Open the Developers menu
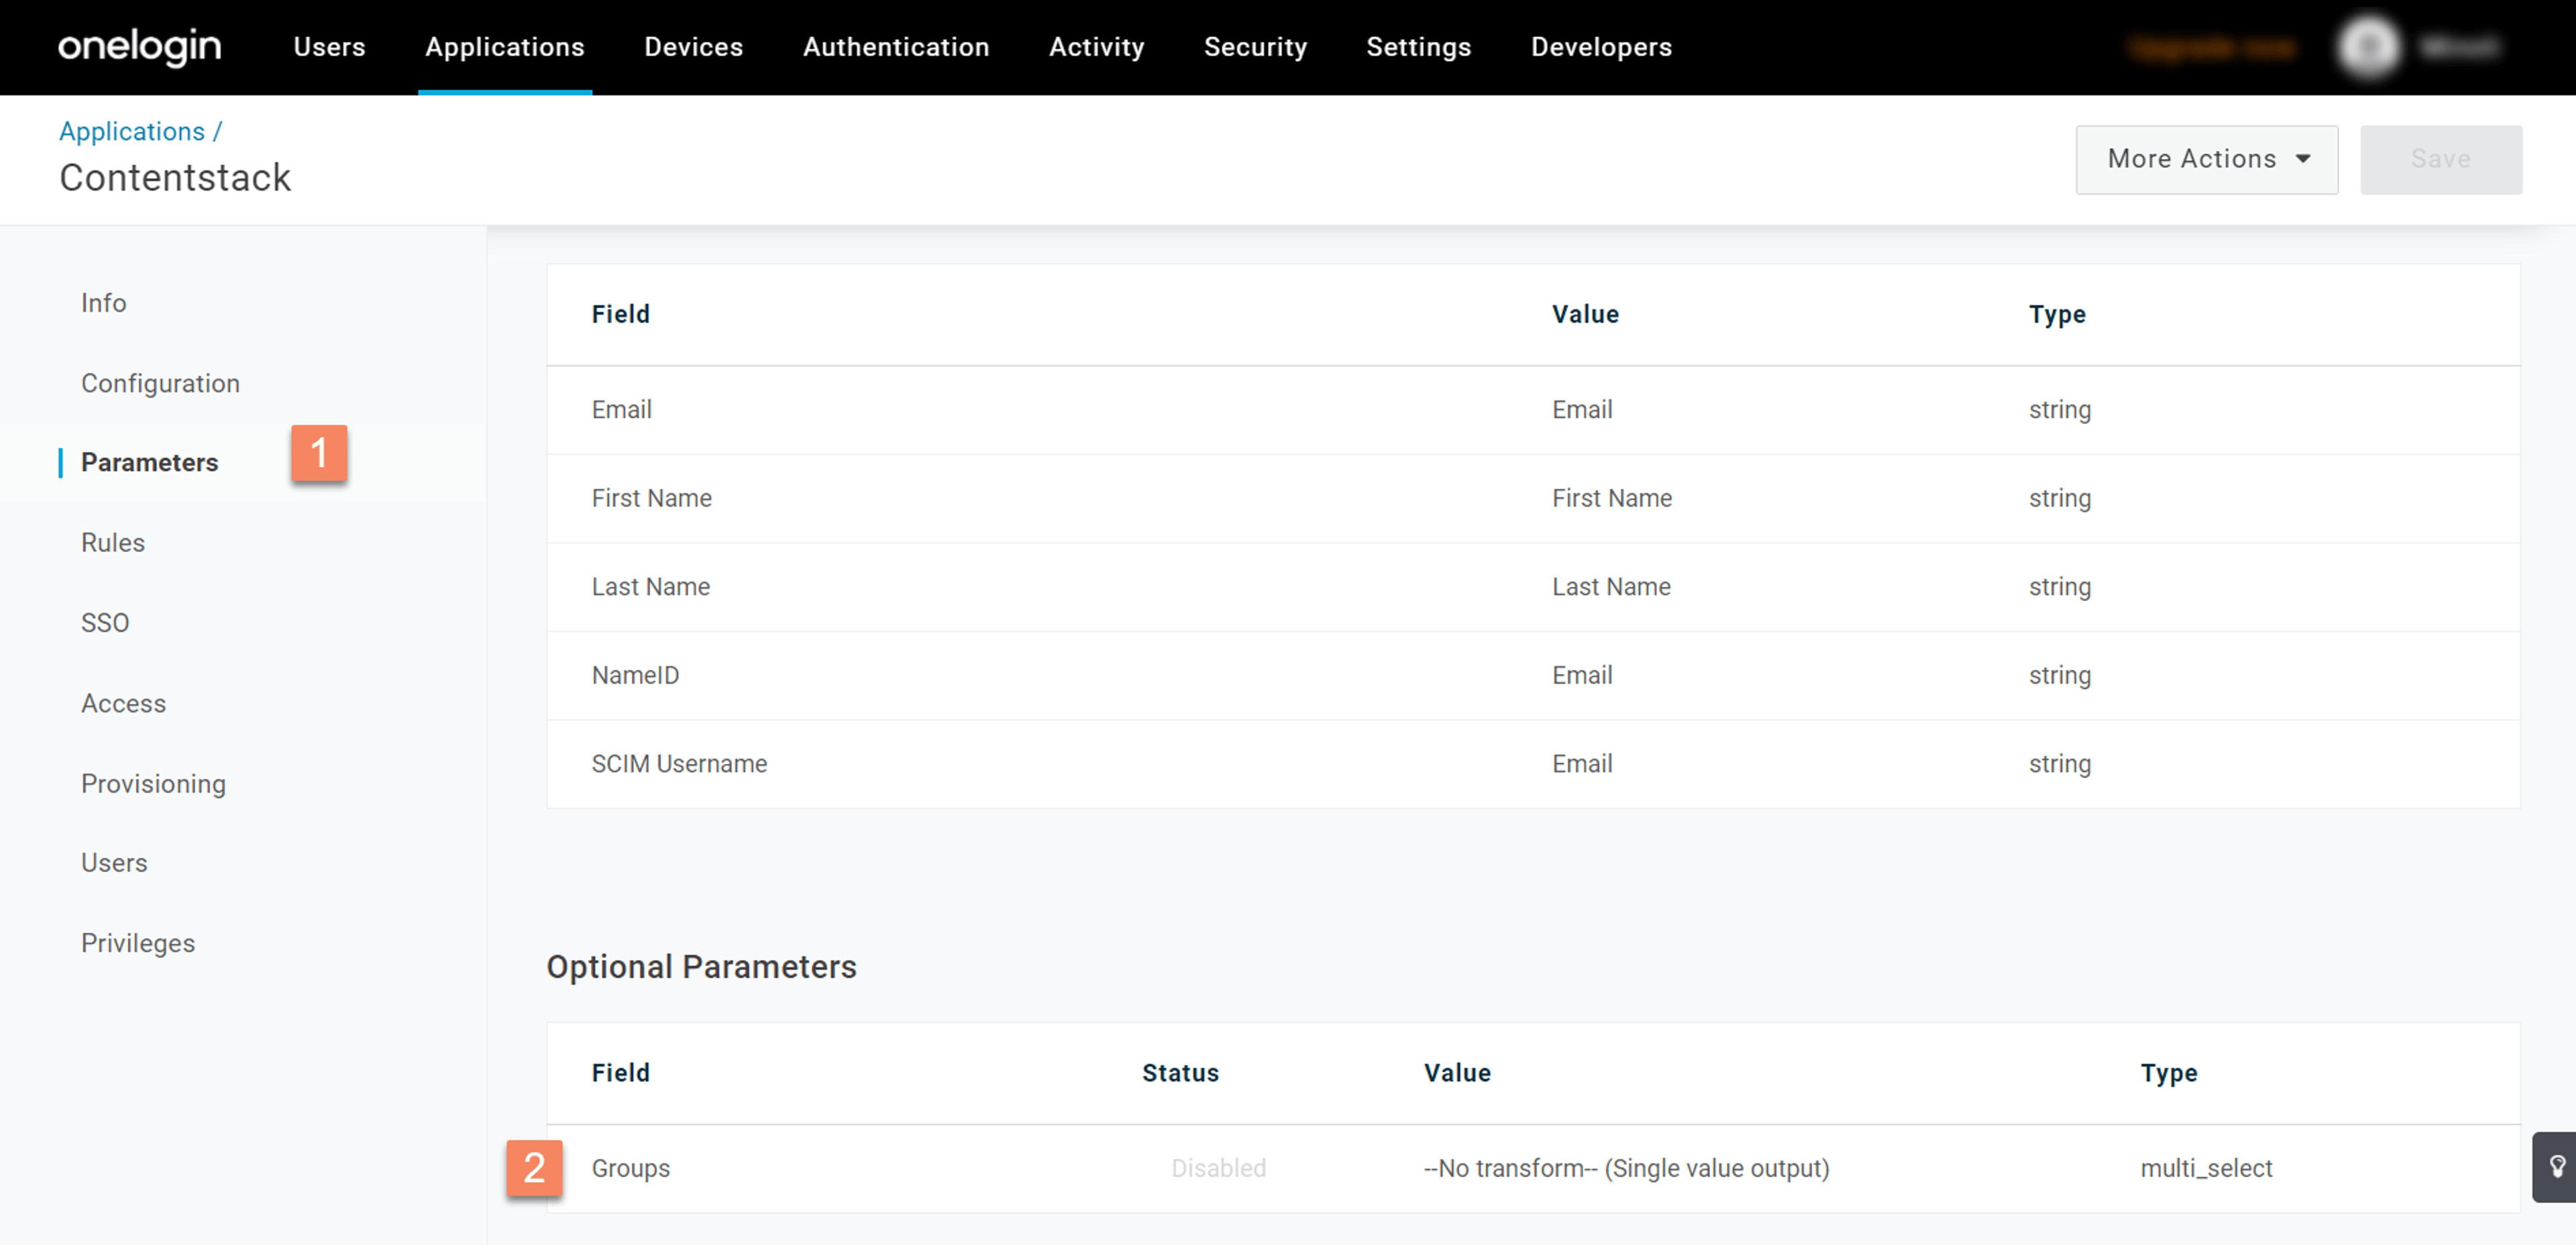2576x1245 pixels. tap(1601, 47)
